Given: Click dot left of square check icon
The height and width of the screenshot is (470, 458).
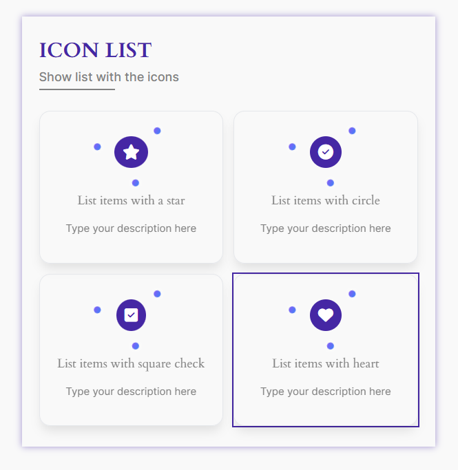Looking at the screenshot, I should click(97, 310).
